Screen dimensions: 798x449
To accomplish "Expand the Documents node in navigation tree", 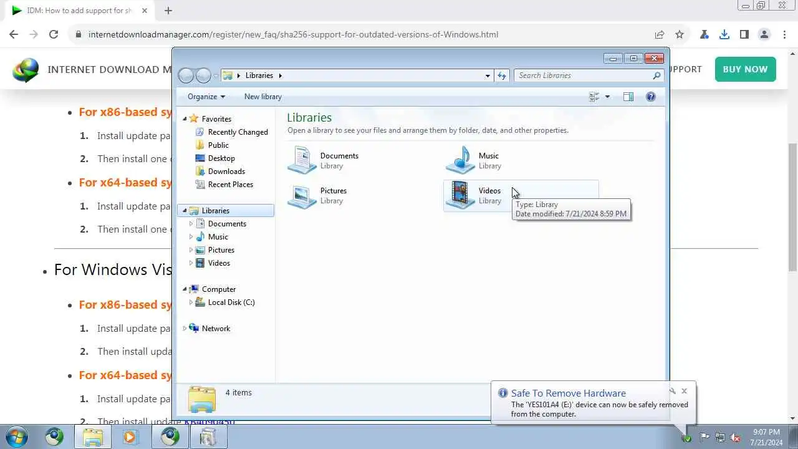I will point(191,224).
